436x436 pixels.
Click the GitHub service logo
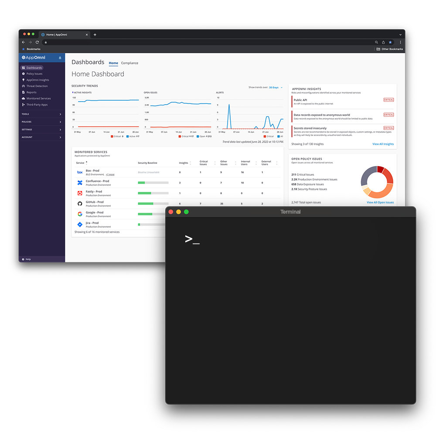[x=80, y=204]
